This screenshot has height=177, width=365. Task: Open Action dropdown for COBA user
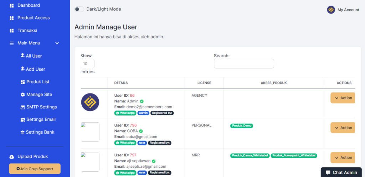tap(343, 128)
